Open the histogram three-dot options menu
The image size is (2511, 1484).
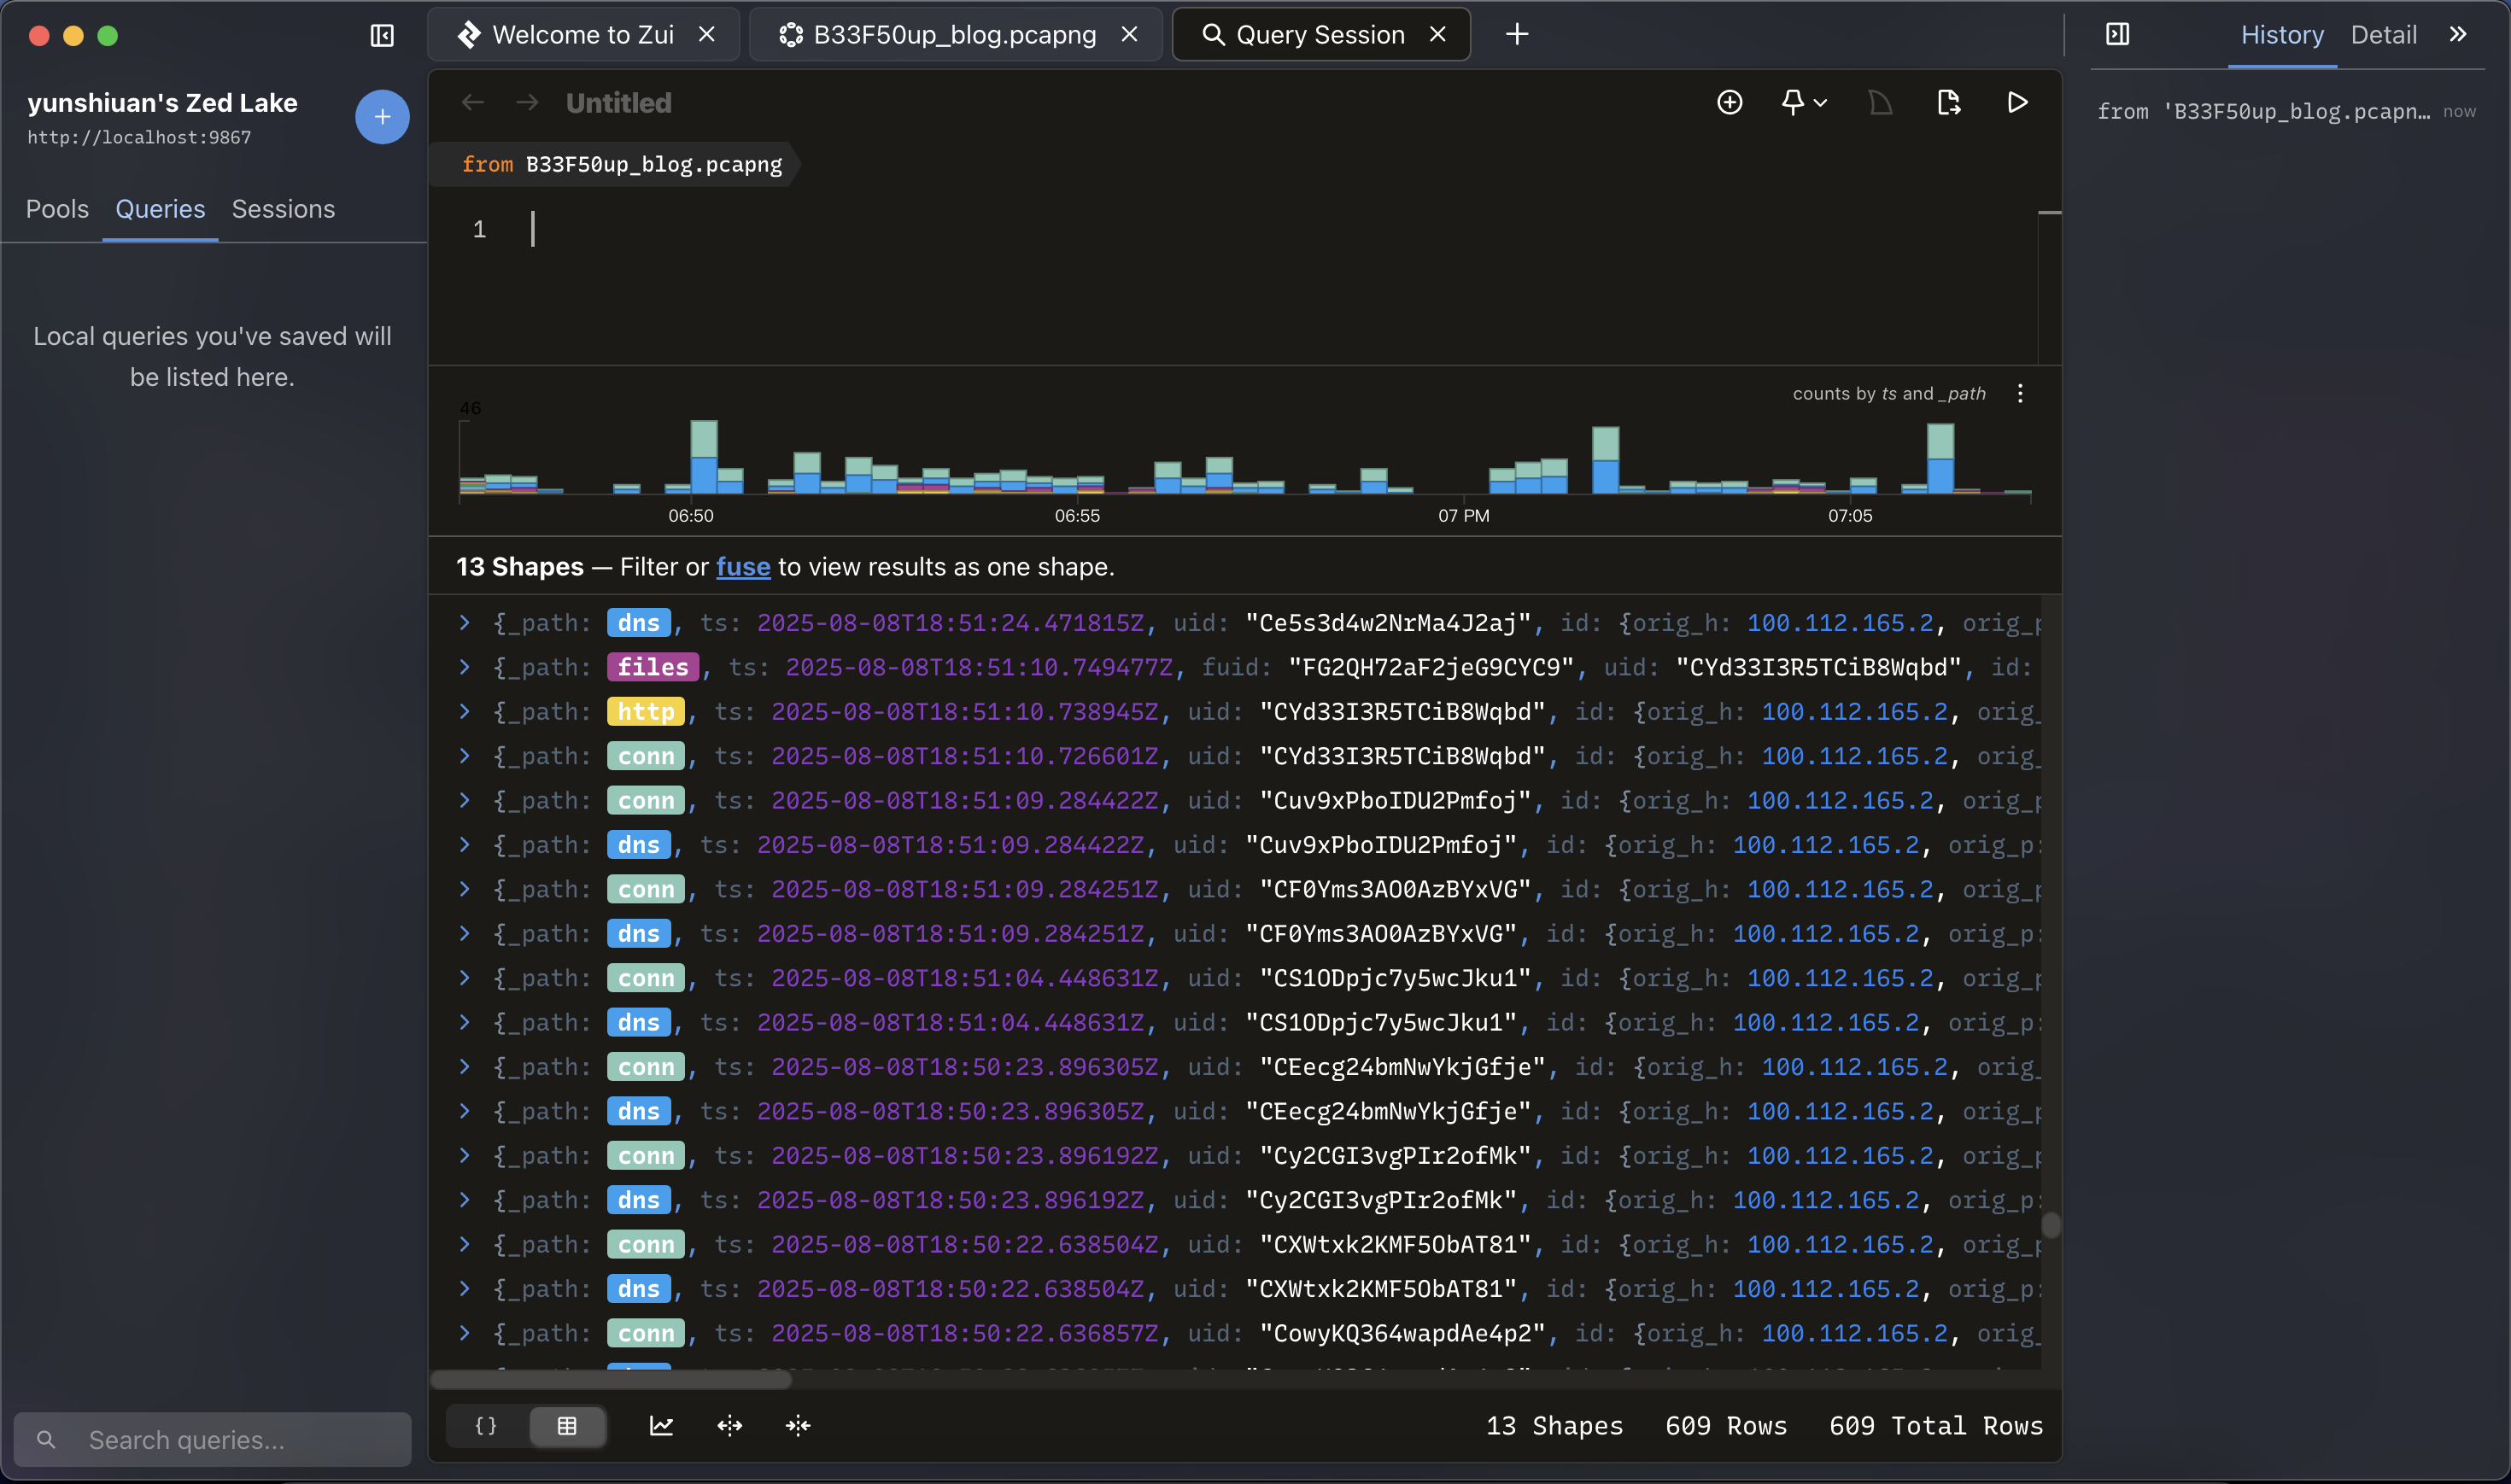pyautogui.click(x=2020, y=393)
